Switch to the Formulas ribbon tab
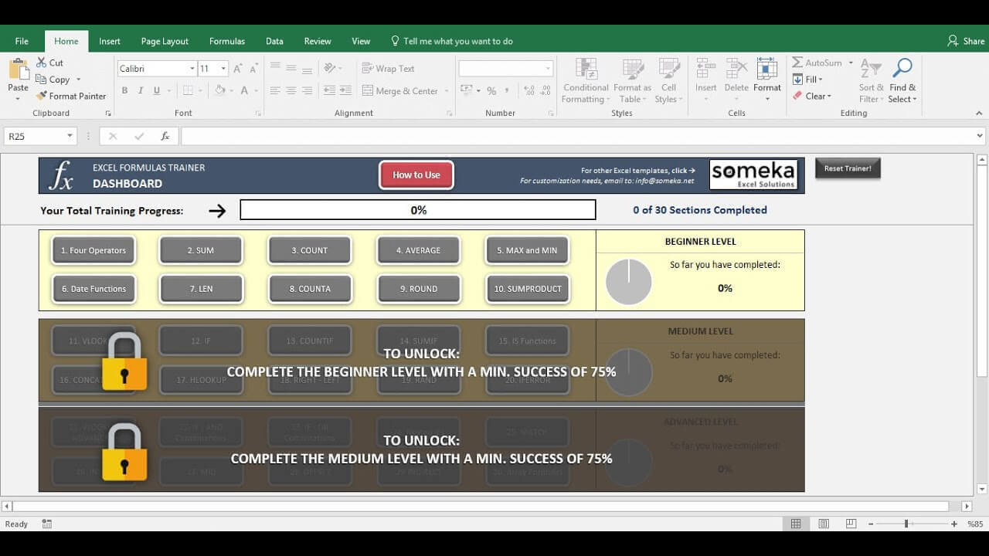 coord(226,41)
